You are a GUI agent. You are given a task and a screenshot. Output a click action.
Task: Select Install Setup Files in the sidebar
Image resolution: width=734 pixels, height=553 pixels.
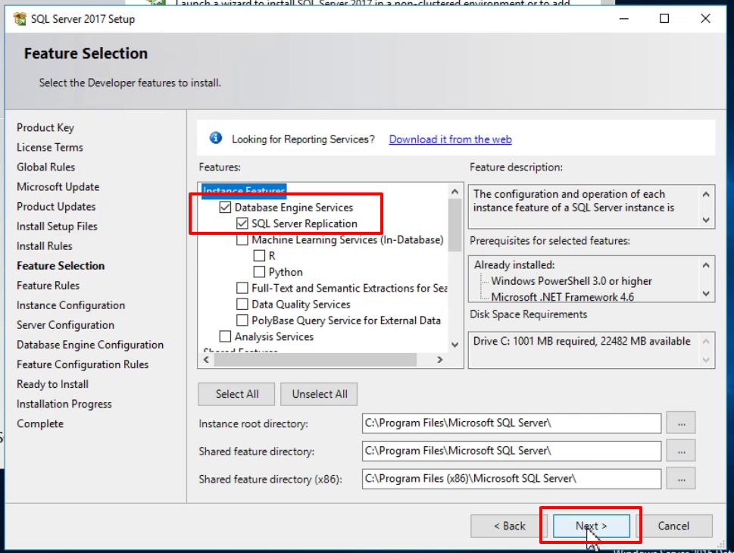57,227
